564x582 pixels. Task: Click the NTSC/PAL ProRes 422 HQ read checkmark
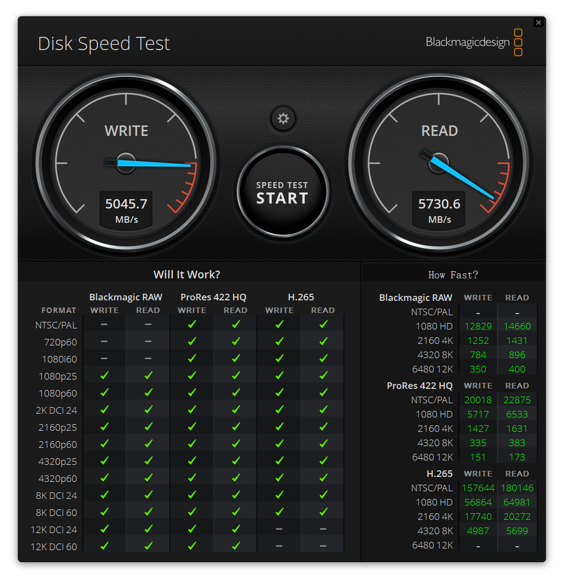click(236, 325)
